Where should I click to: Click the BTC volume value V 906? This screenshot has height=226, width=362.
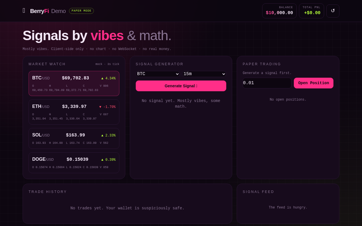pos(104,86)
